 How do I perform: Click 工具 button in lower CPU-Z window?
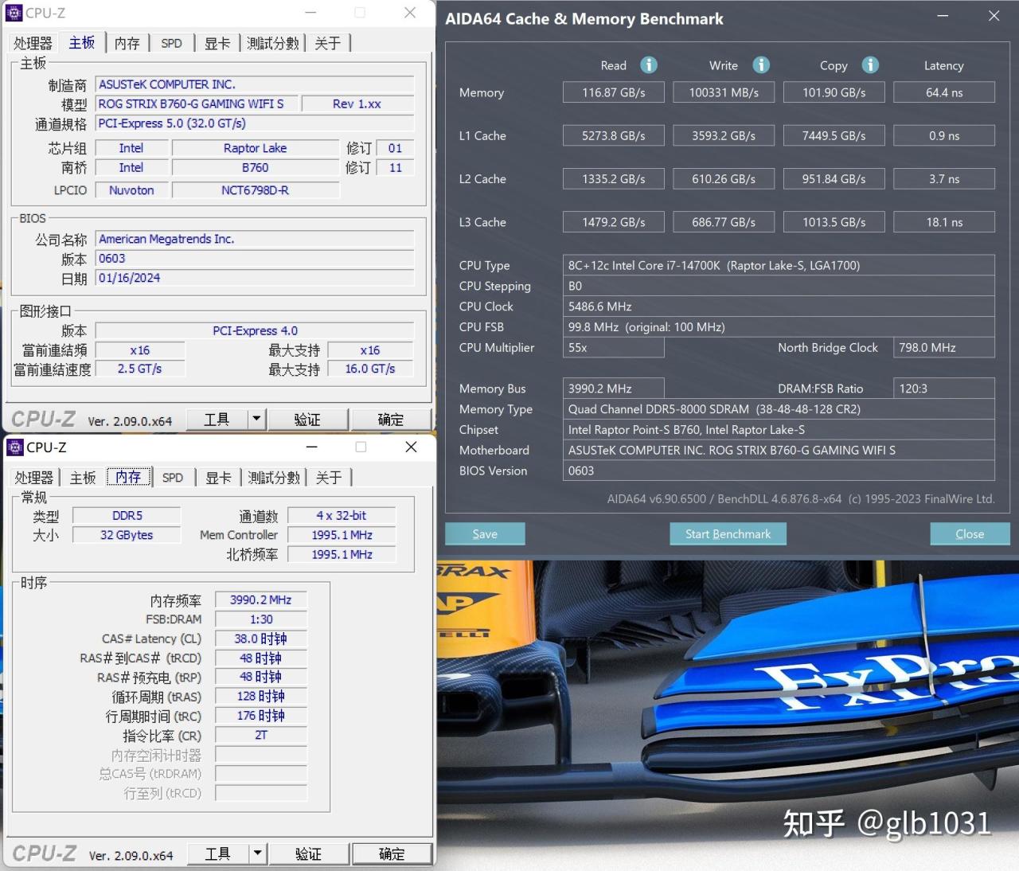point(218,853)
